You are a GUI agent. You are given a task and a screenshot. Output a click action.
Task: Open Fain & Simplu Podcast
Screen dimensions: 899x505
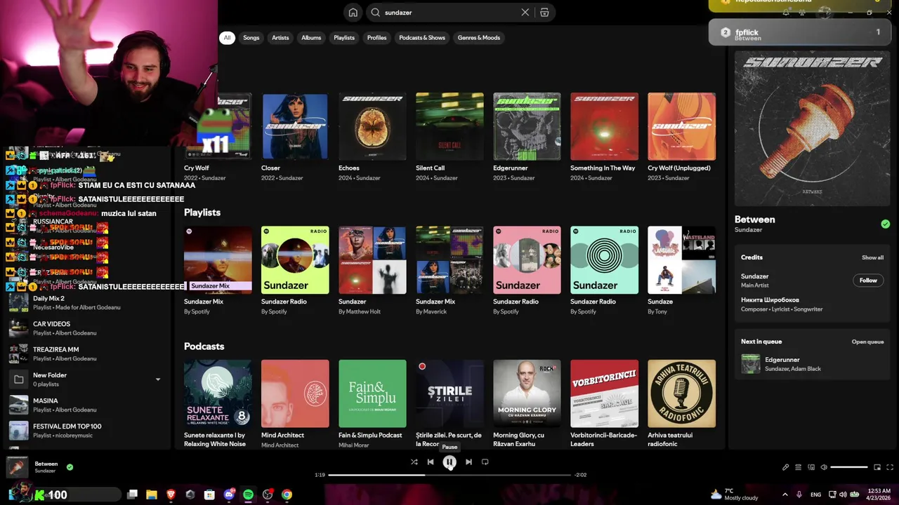pyautogui.click(x=372, y=393)
